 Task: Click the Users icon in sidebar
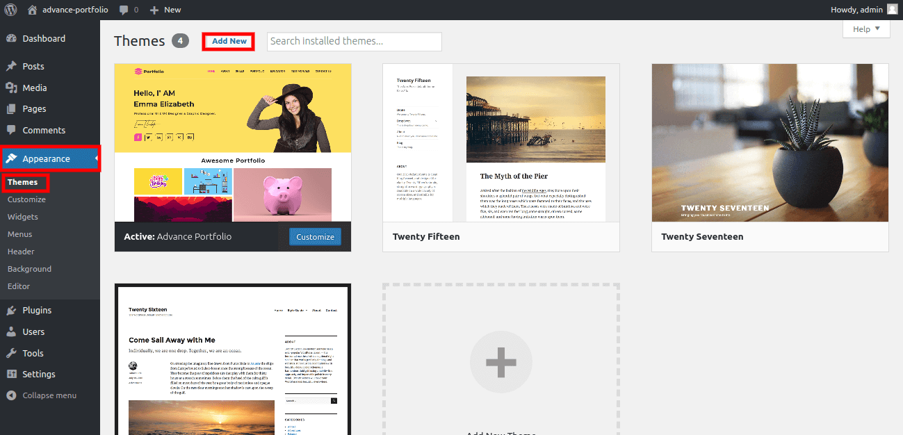point(11,332)
